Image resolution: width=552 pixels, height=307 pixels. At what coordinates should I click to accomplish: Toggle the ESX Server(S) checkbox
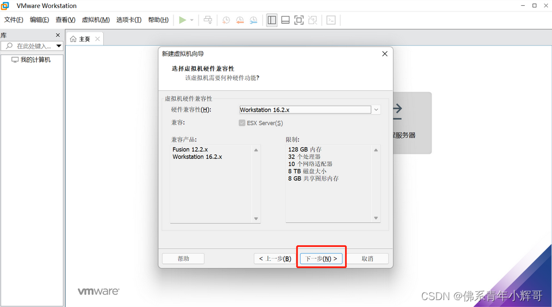tap(242, 123)
